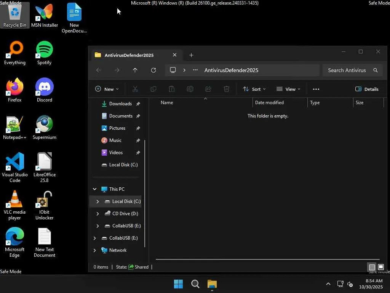This screenshot has height=293, width=390.
Task: Expand Local Disk (C:) tree node
Action: (x=97, y=201)
